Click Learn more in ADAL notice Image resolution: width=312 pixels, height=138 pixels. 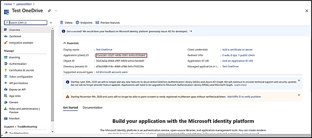(x=240, y=85)
